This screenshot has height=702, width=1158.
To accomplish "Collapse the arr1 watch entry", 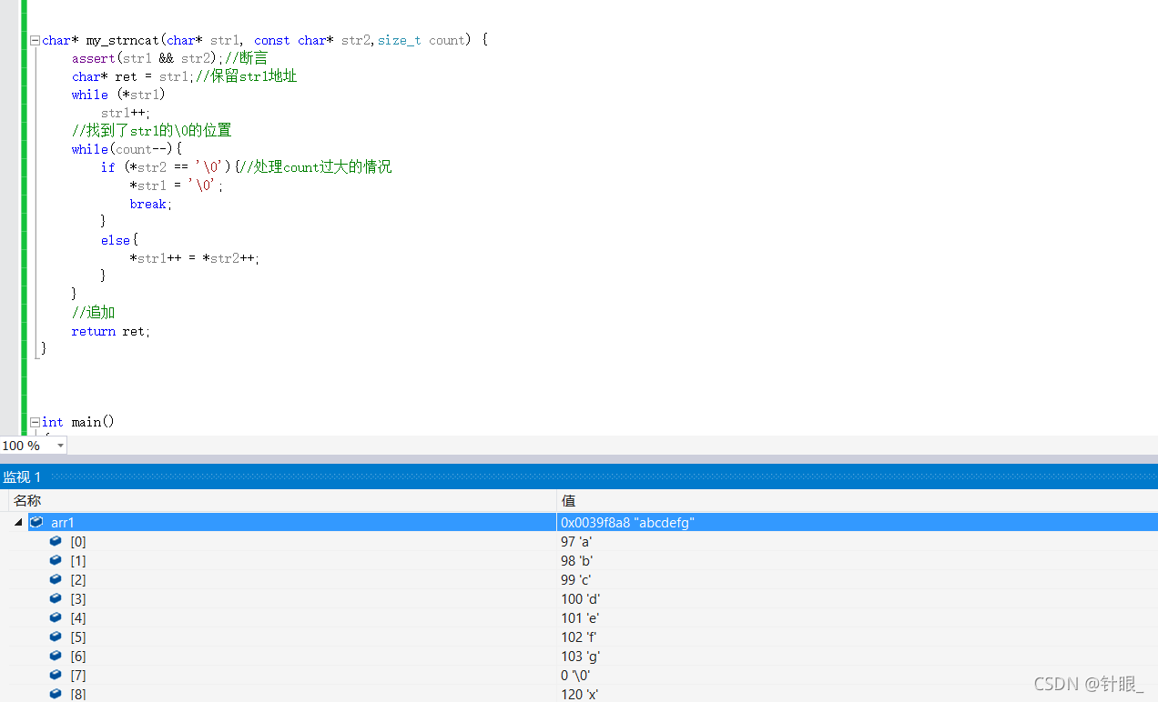I will click(18, 523).
